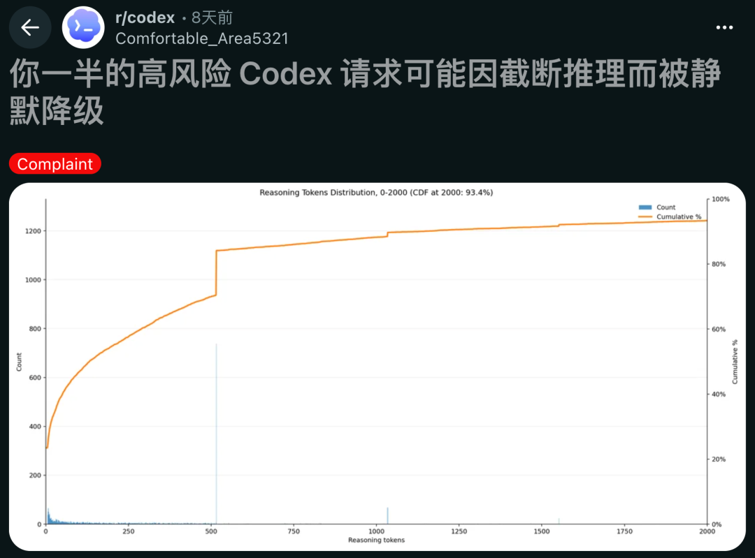Click the Cumulative % right axis label

pyautogui.click(x=735, y=362)
